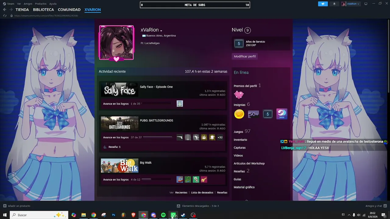Open the Sally Face game banner
The width and height of the screenshot is (390, 219).
(x=119, y=90)
